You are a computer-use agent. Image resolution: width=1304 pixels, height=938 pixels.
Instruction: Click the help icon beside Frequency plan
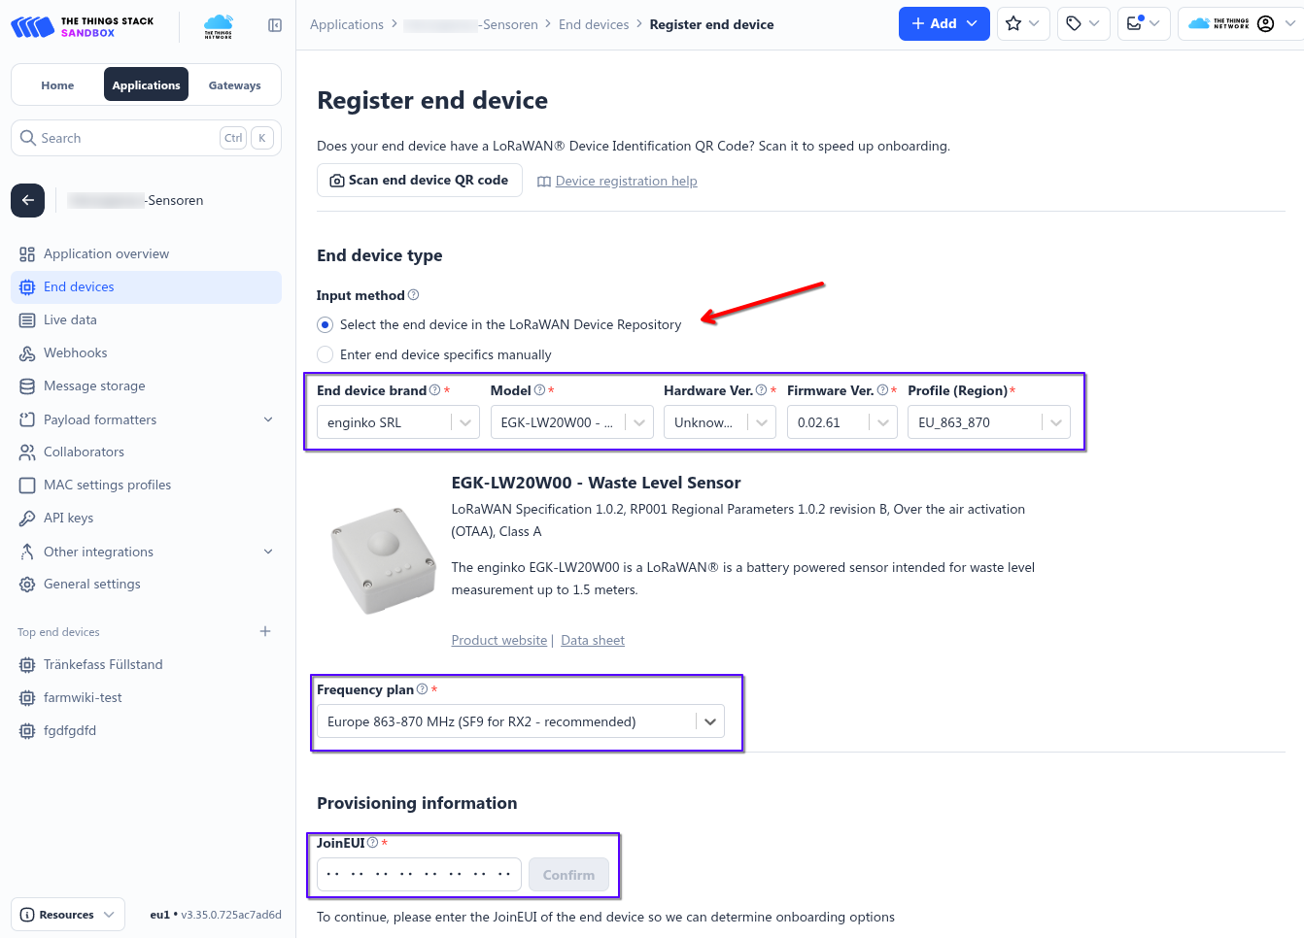(422, 689)
